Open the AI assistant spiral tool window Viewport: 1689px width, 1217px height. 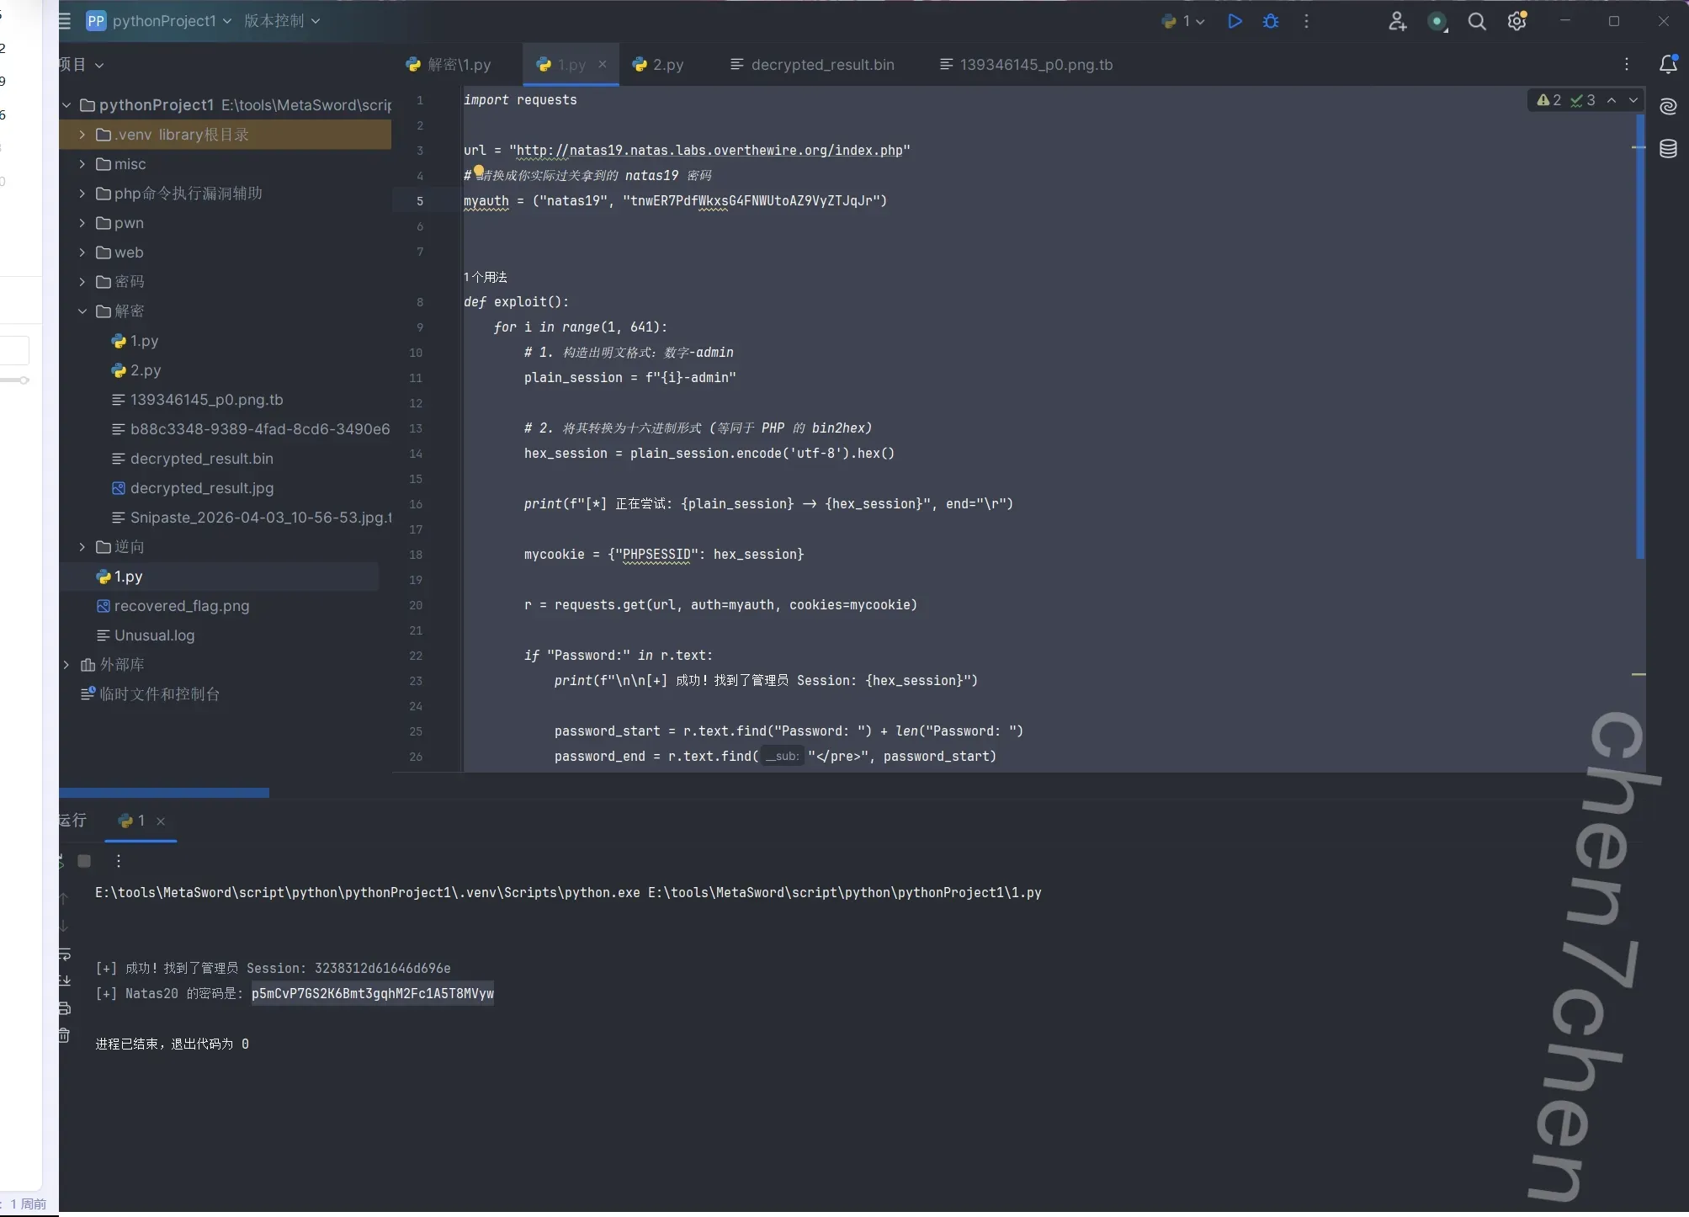coord(1668,106)
